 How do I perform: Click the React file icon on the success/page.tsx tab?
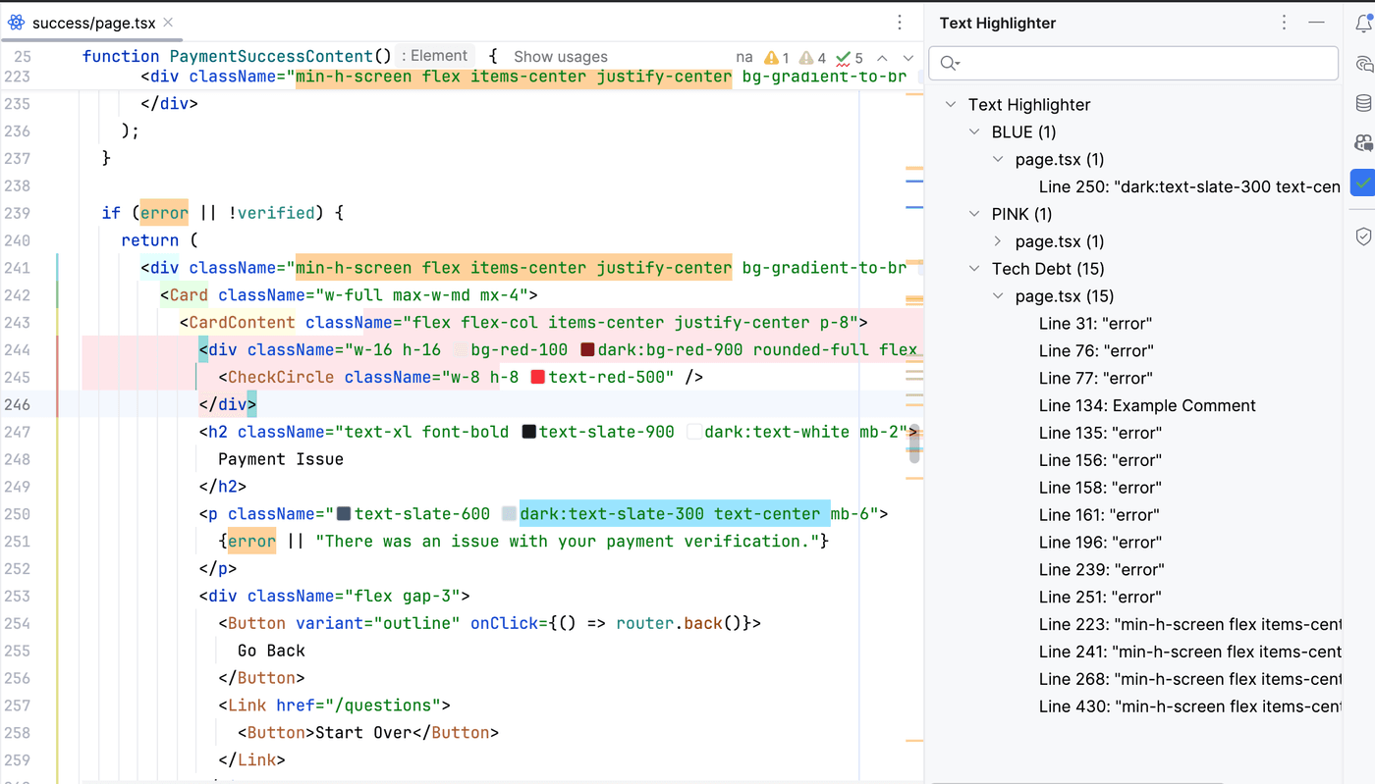coord(16,23)
